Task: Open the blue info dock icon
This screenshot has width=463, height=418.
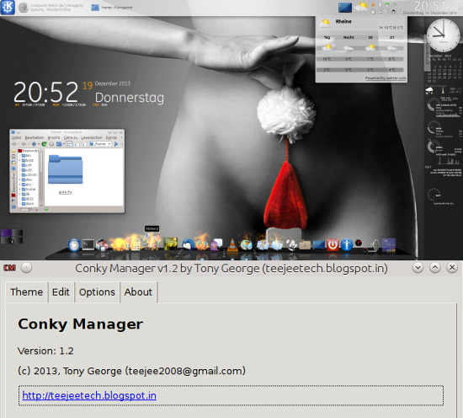Action: [x=347, y=244]
